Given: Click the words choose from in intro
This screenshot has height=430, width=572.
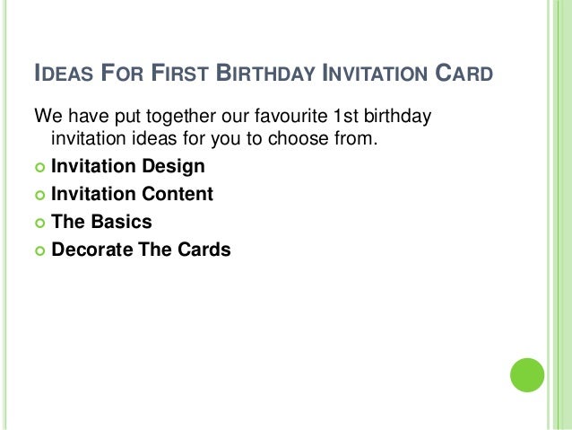Looking at the screenshot, I should (323, 138).
